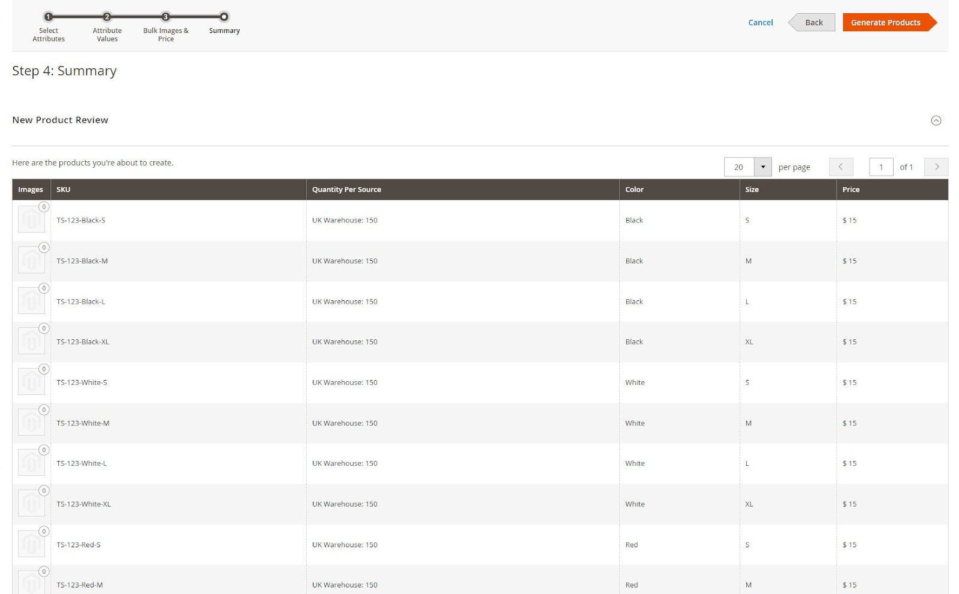Click the Bulk Images & Price step label
Viewport: 959px width, 594px height.
(x=165, y=34)
